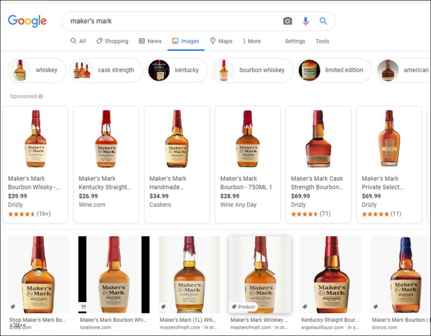Viewport: 431px width, 336px height.
Task: Open the $69.99 Private Select ad
Action: click(389, 165)
